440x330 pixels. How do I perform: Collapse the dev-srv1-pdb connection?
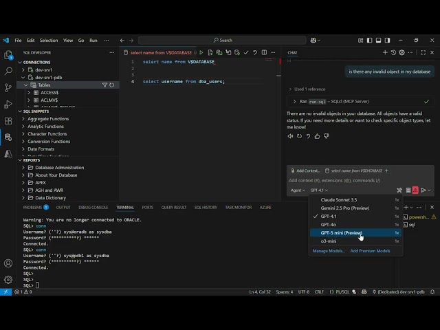(x=23, y=78)
